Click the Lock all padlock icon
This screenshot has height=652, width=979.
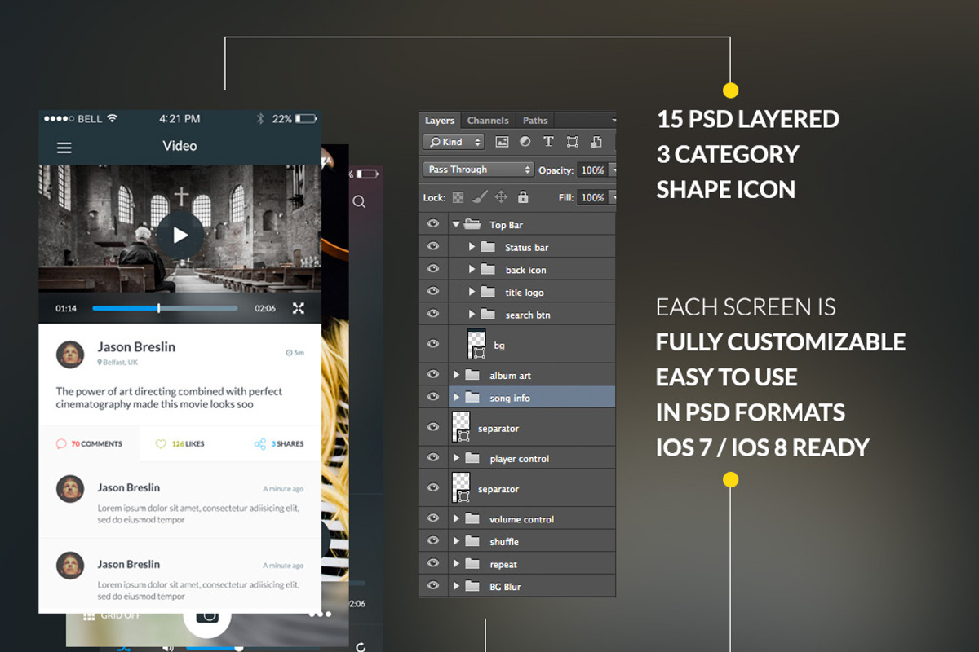pyautogui.click(x=522, y=196)
